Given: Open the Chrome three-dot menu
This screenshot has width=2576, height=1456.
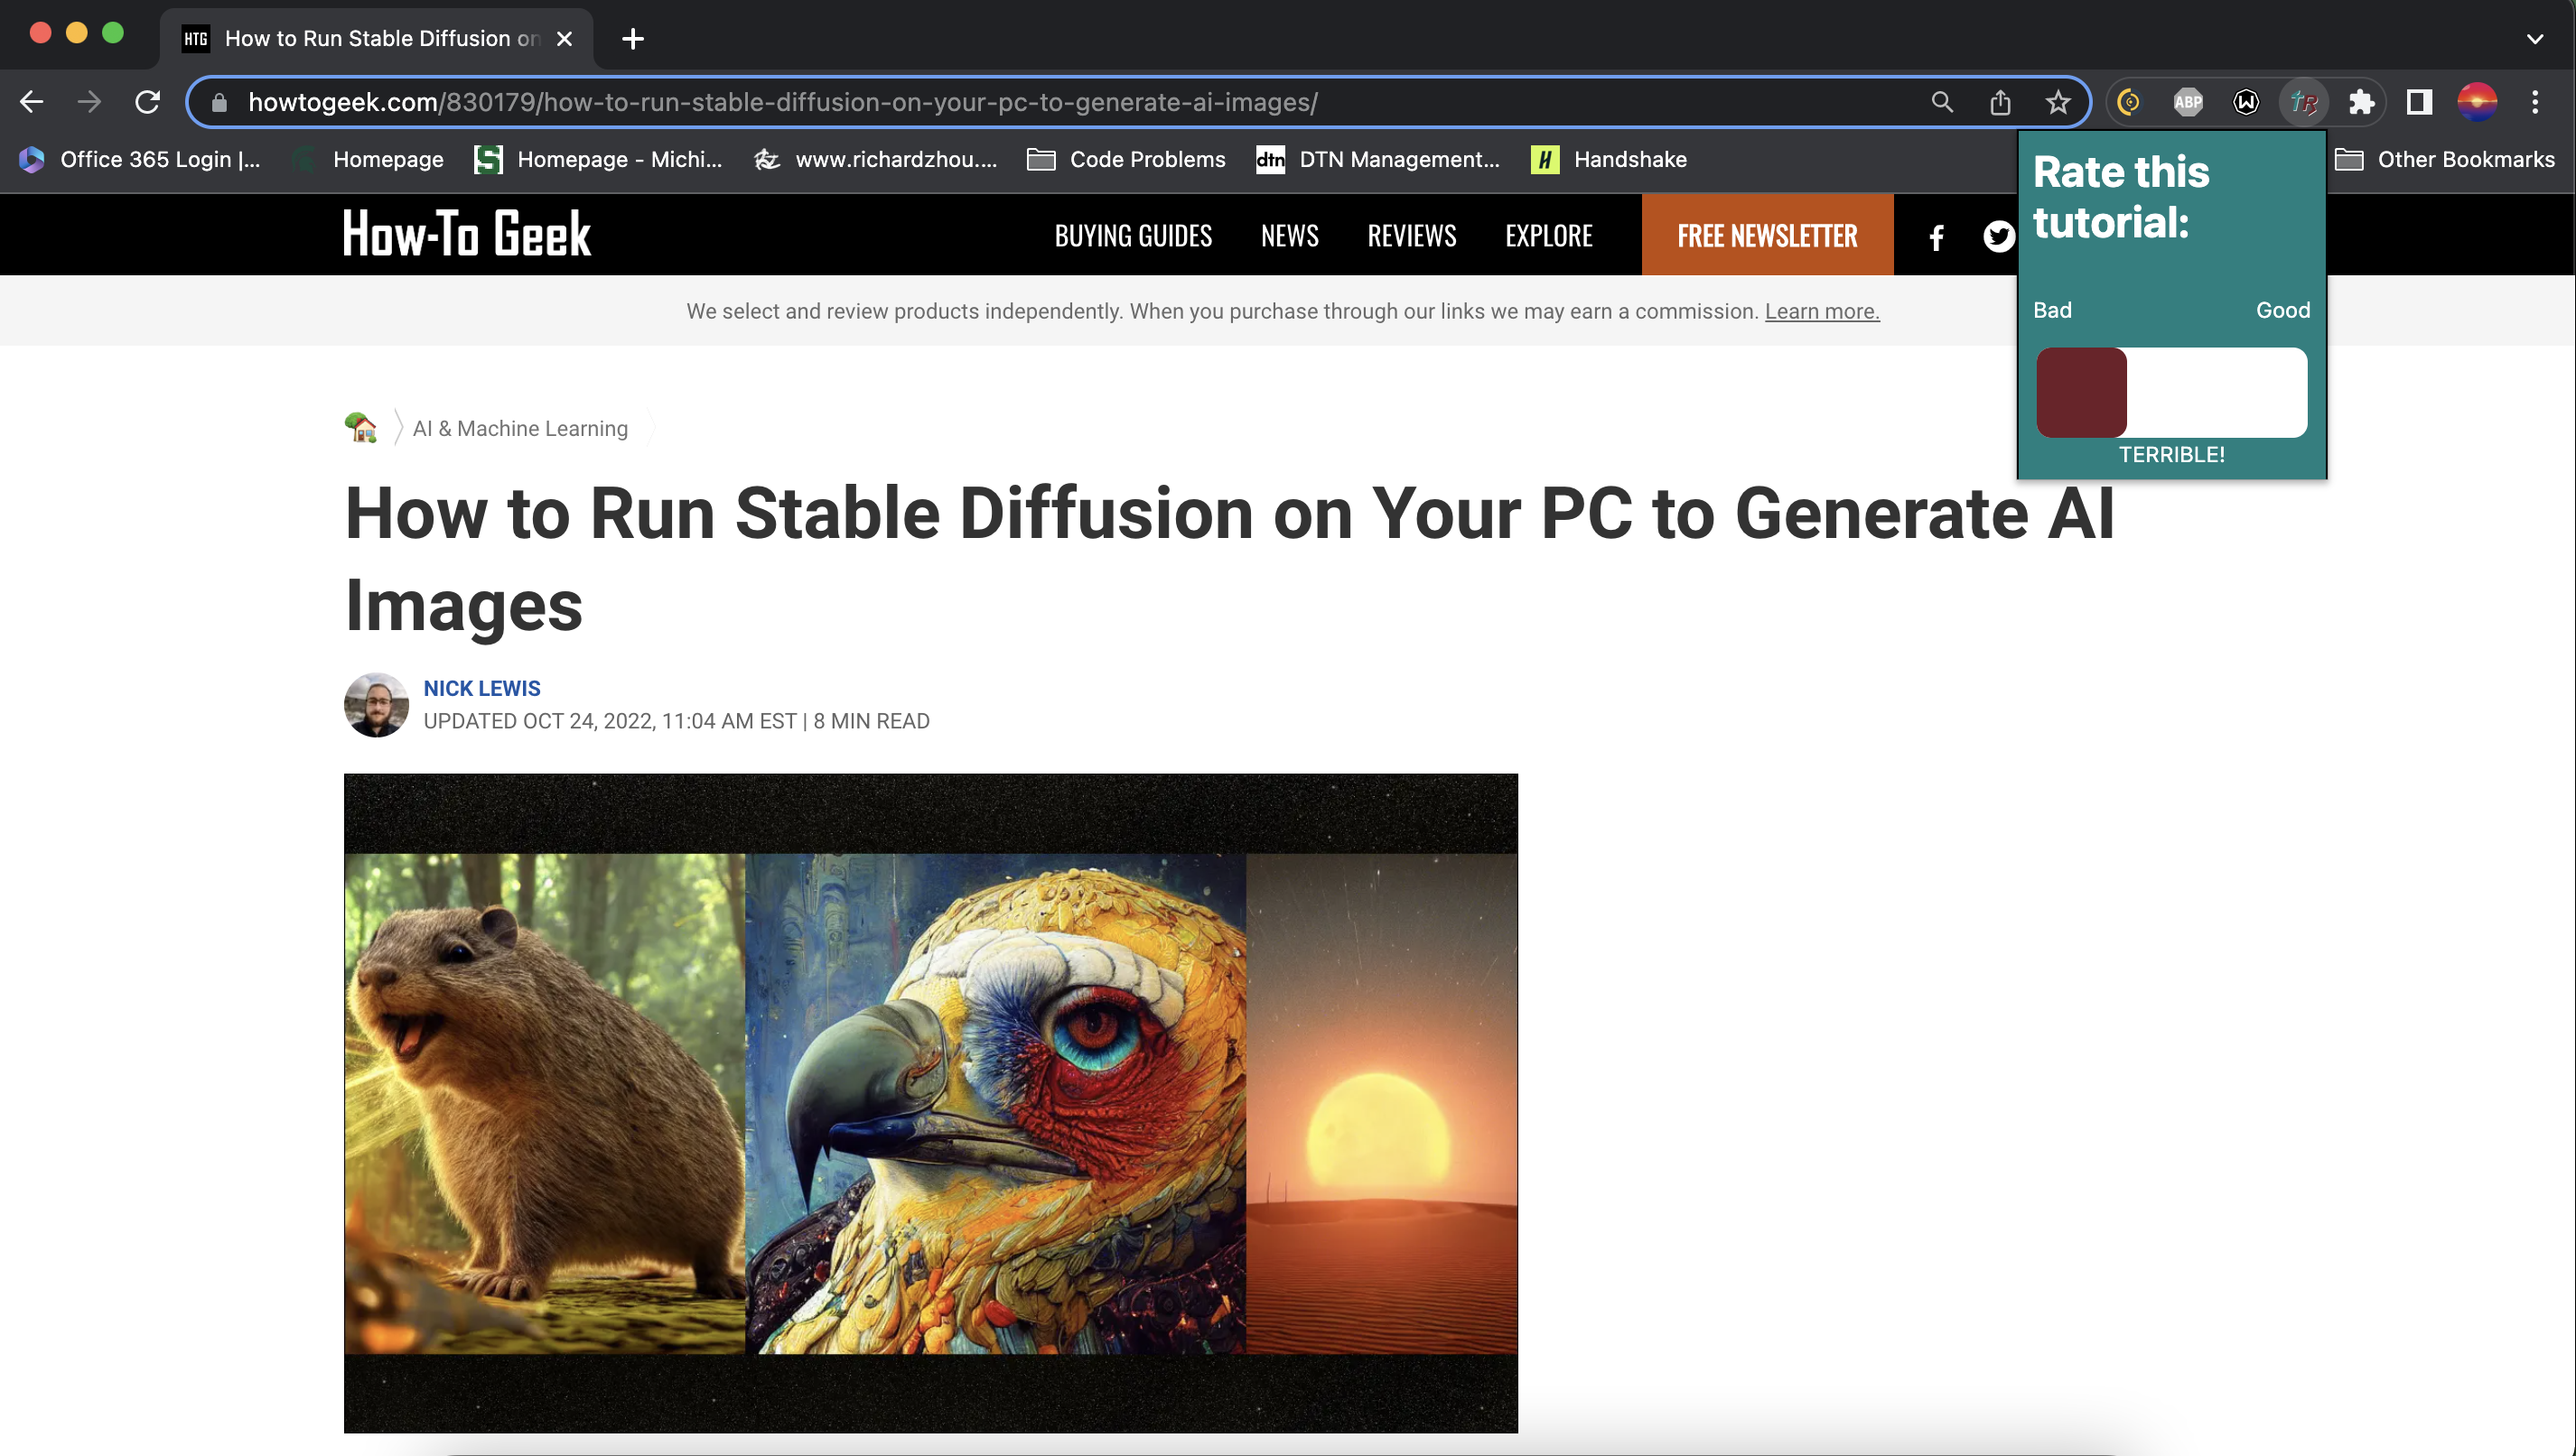Looking at the screenshot, I should click(x=2535, y=102).
